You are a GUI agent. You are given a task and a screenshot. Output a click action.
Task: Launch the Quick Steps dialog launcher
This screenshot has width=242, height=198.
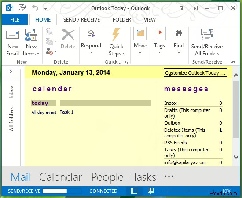[127, 62]
